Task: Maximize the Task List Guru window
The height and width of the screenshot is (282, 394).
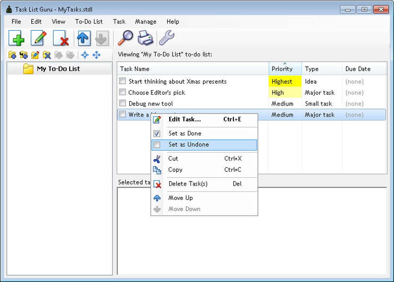Action: pyautogui.click(x=364, y=9)
